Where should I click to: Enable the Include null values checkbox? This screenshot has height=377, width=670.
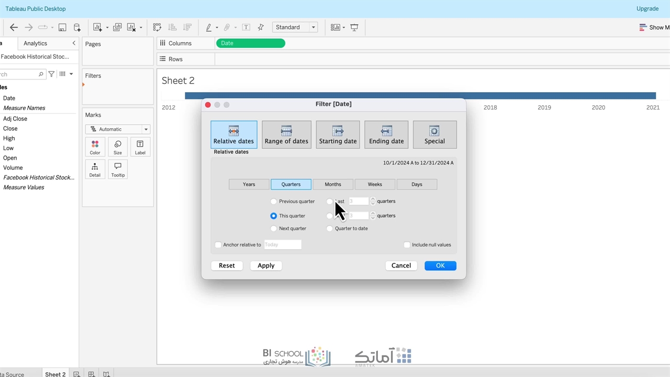coord(407,245)
